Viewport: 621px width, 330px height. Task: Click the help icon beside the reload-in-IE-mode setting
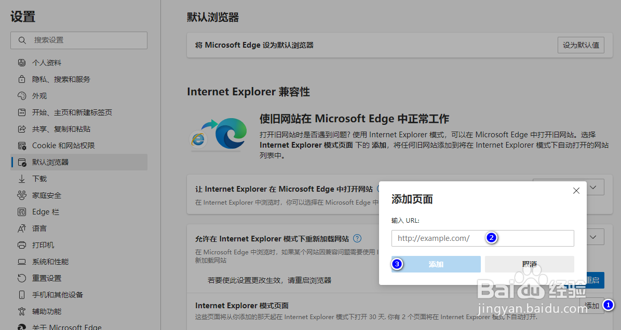coord(357,238)
